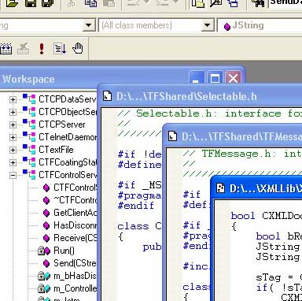
Task: Click the class icon beside CTFCoatingStat
Action: tap(29, 162)
